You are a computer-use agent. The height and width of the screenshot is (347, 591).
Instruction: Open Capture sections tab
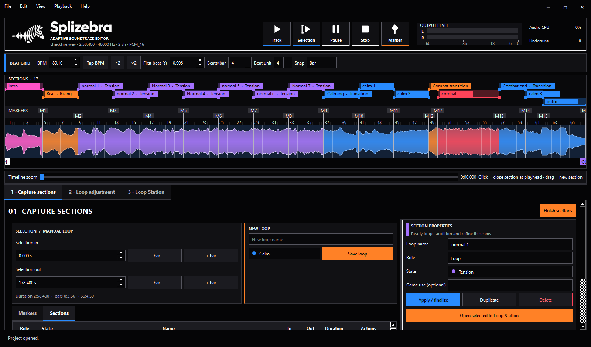(33, 192)
